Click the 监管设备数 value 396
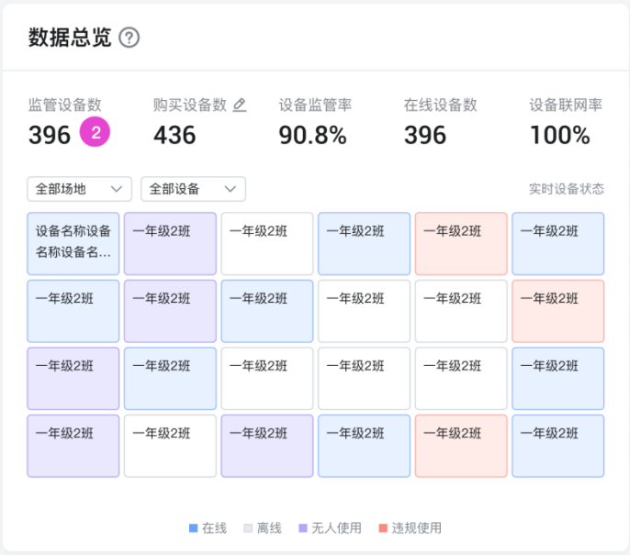Screen dimensions: 630x555 pyautogui.click(x=50, y=135)
